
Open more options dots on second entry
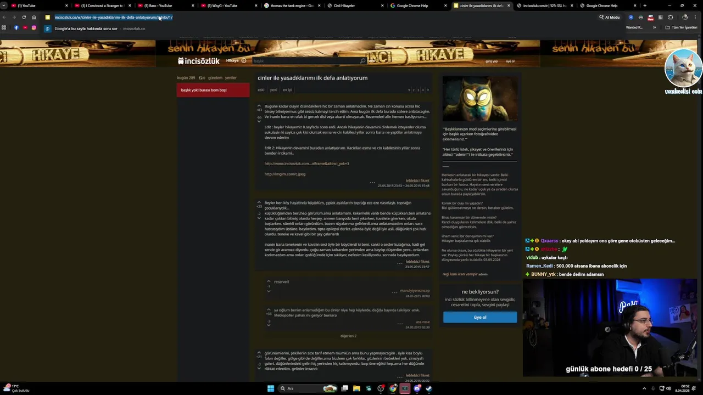tap(400, 263)
